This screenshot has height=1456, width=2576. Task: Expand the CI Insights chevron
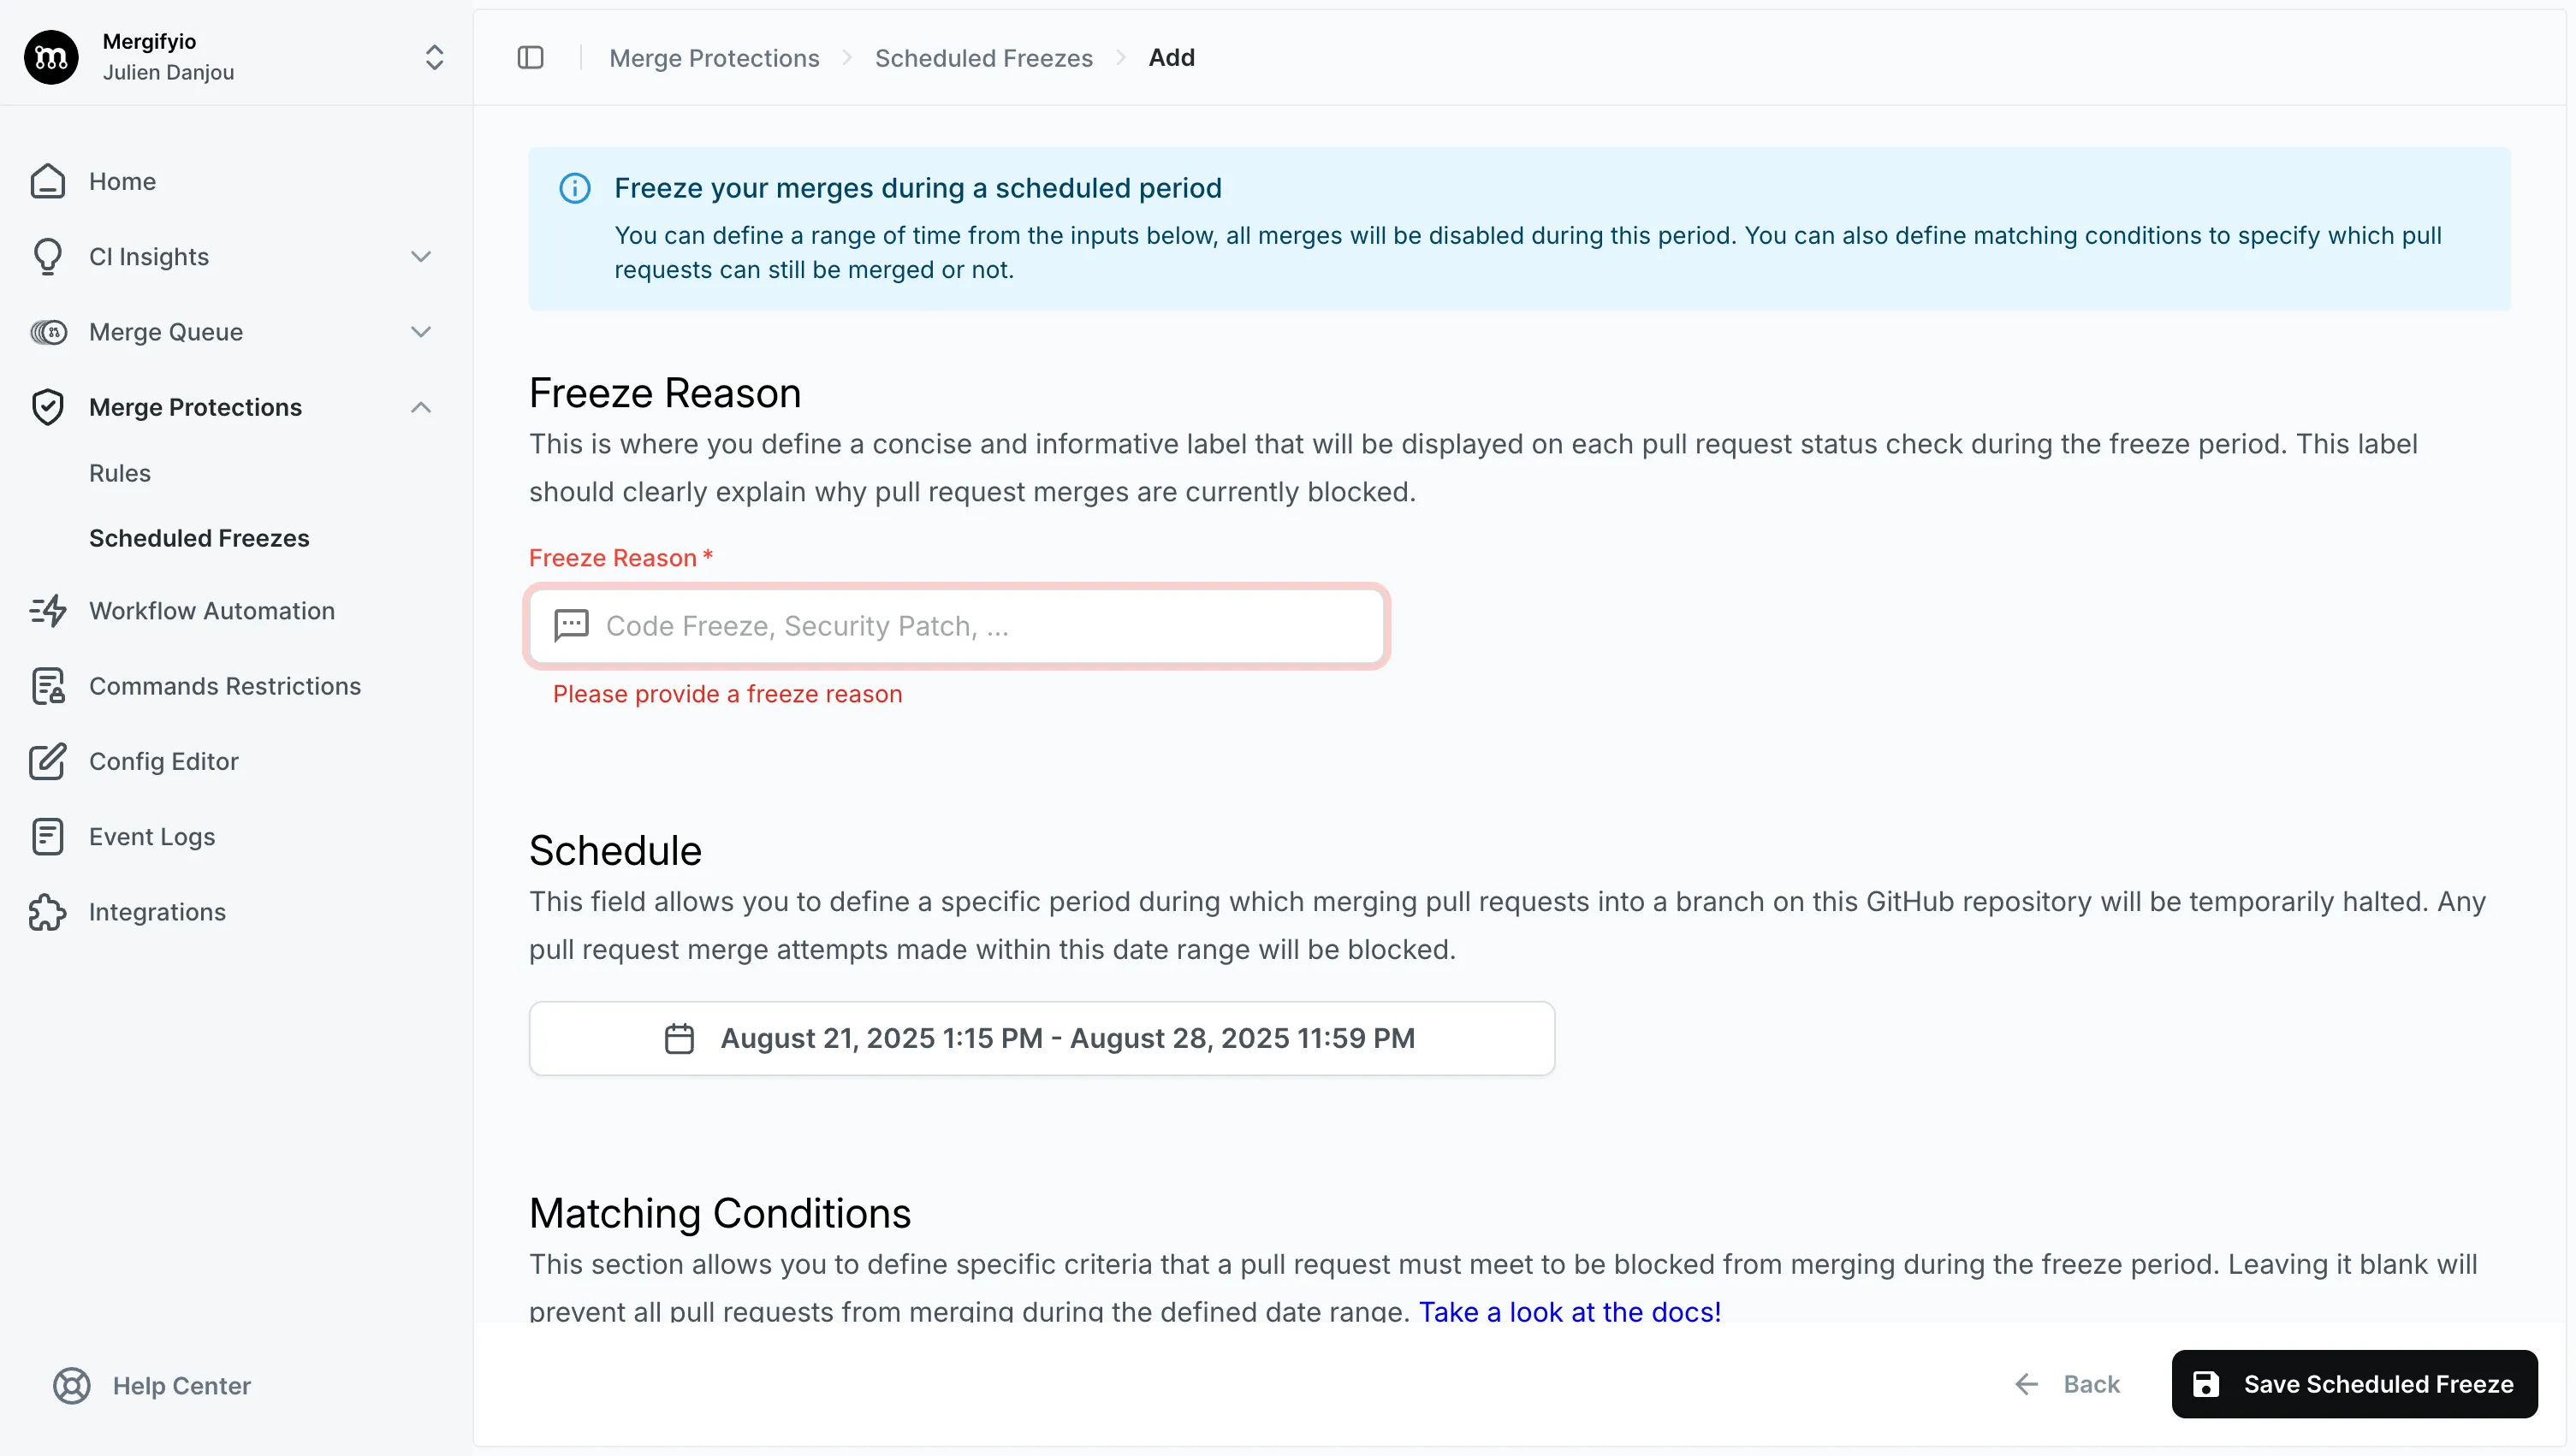421,257
